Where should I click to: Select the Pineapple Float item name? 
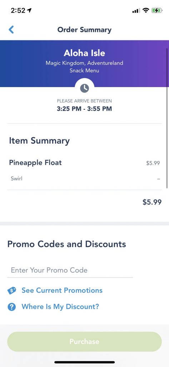click(35, 163)
